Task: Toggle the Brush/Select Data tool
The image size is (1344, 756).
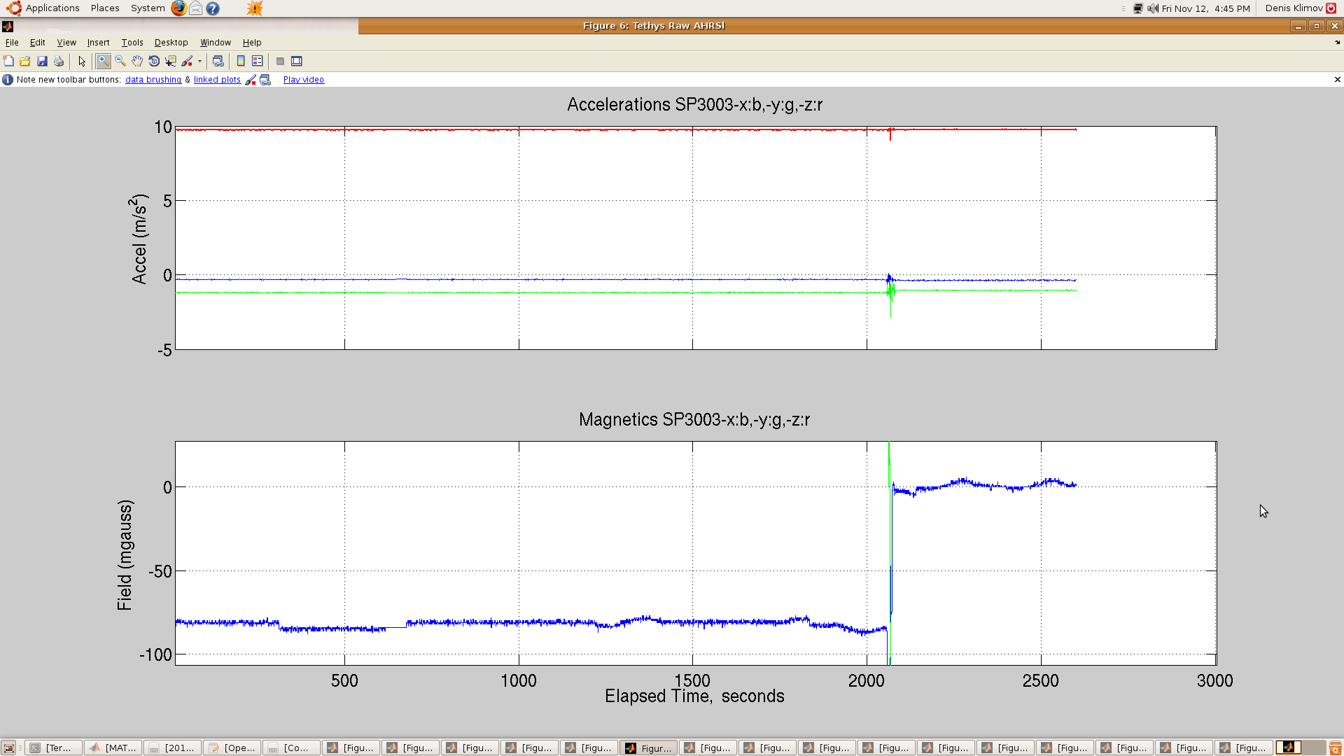Action: (x=187, y=62)
